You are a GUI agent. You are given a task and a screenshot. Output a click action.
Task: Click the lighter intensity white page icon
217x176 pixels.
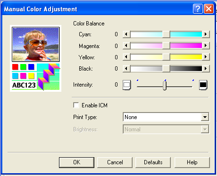pos(127,85)
